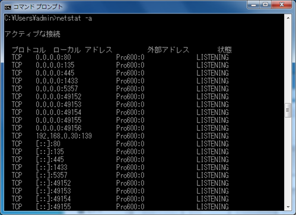Click LISTENING in the 0.0.0.0:49156 row

tap(212, 128)
